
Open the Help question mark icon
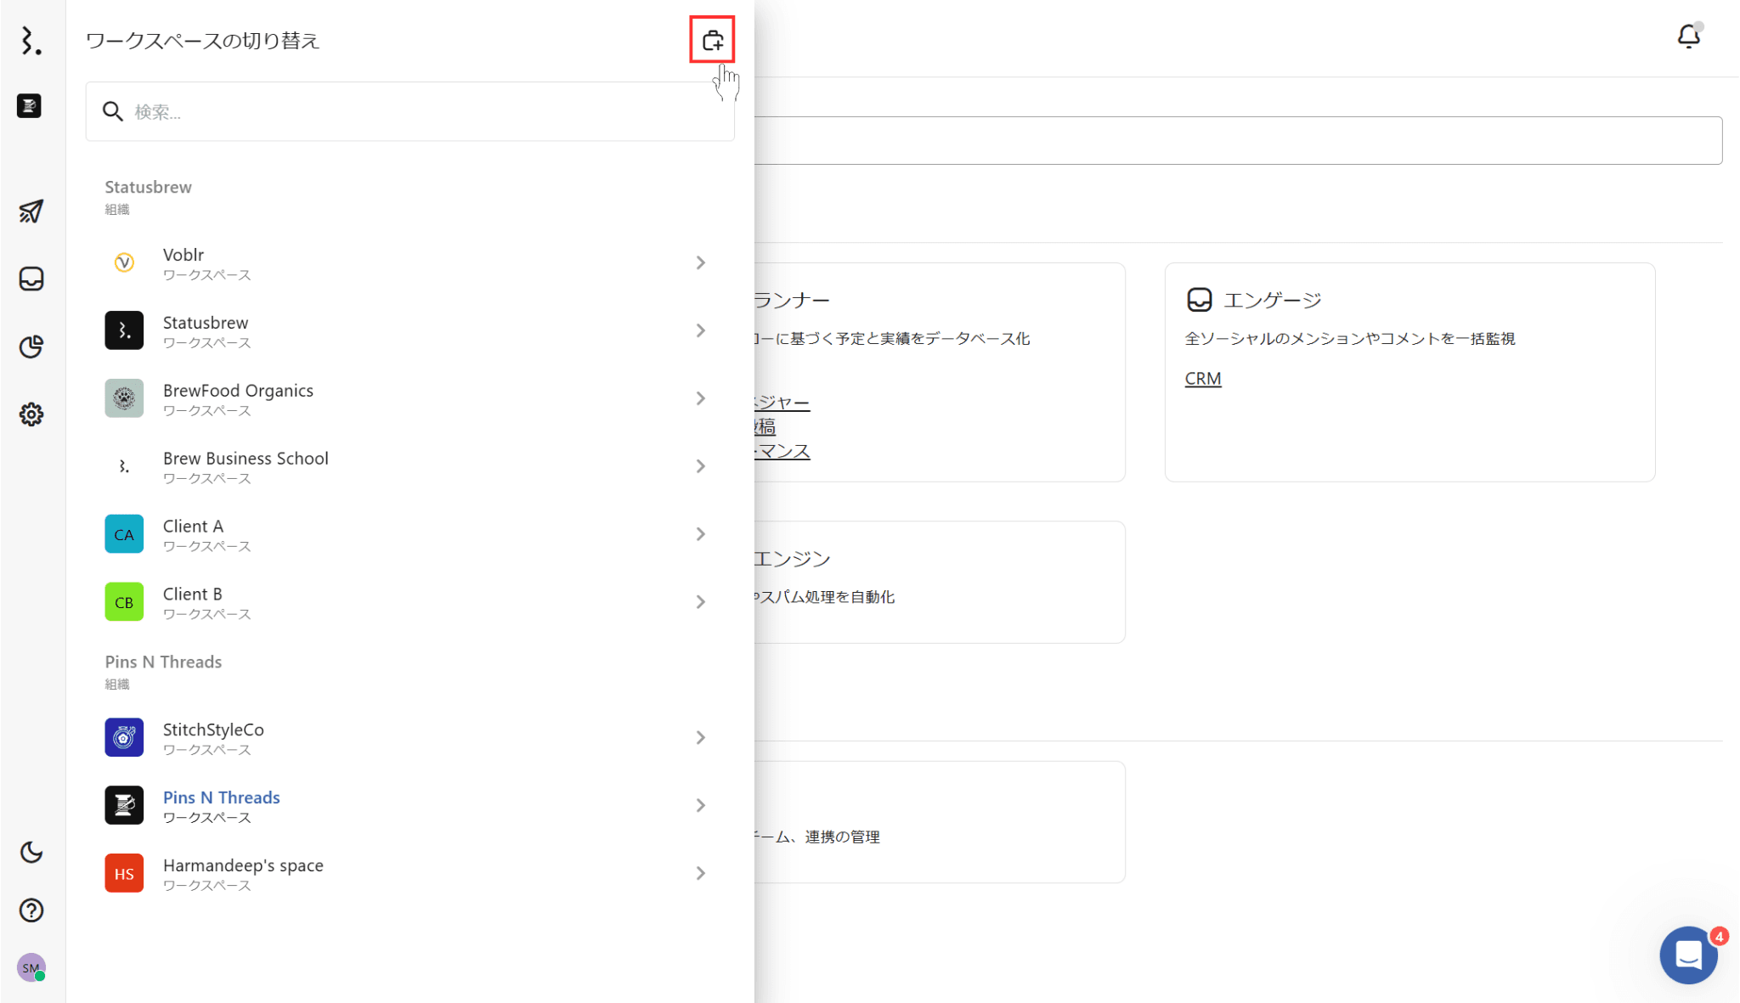(31, 910)
